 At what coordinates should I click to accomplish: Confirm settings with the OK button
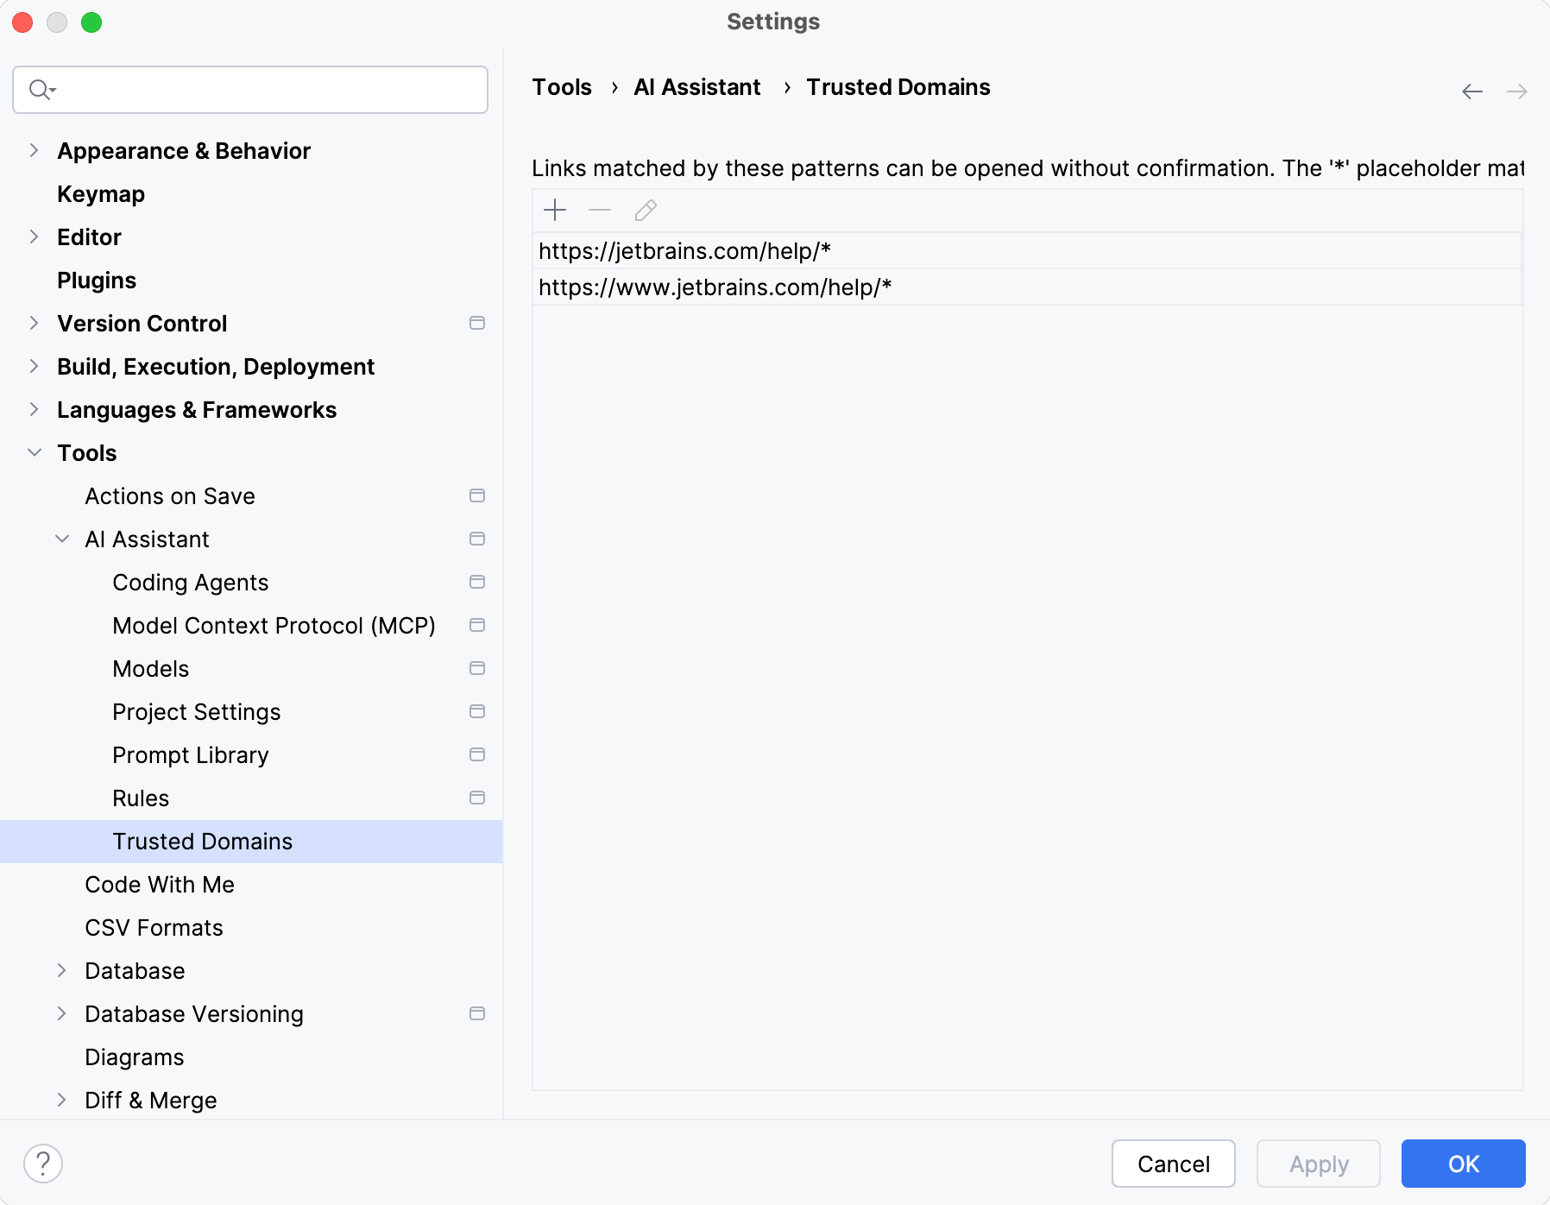(x=1463, y=1164)
